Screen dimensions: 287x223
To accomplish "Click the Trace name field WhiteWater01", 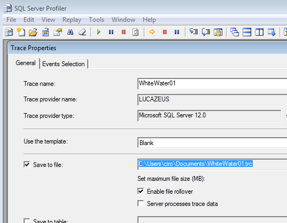I will click(212, 84).
